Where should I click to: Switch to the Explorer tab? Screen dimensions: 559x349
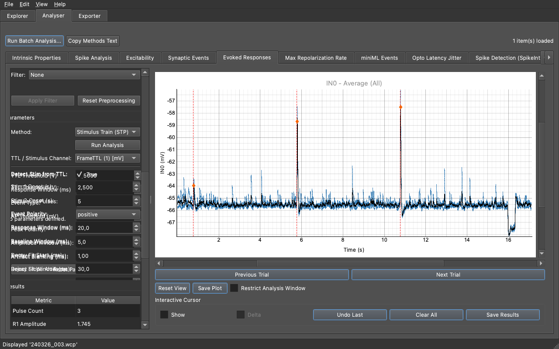point(17,16)
